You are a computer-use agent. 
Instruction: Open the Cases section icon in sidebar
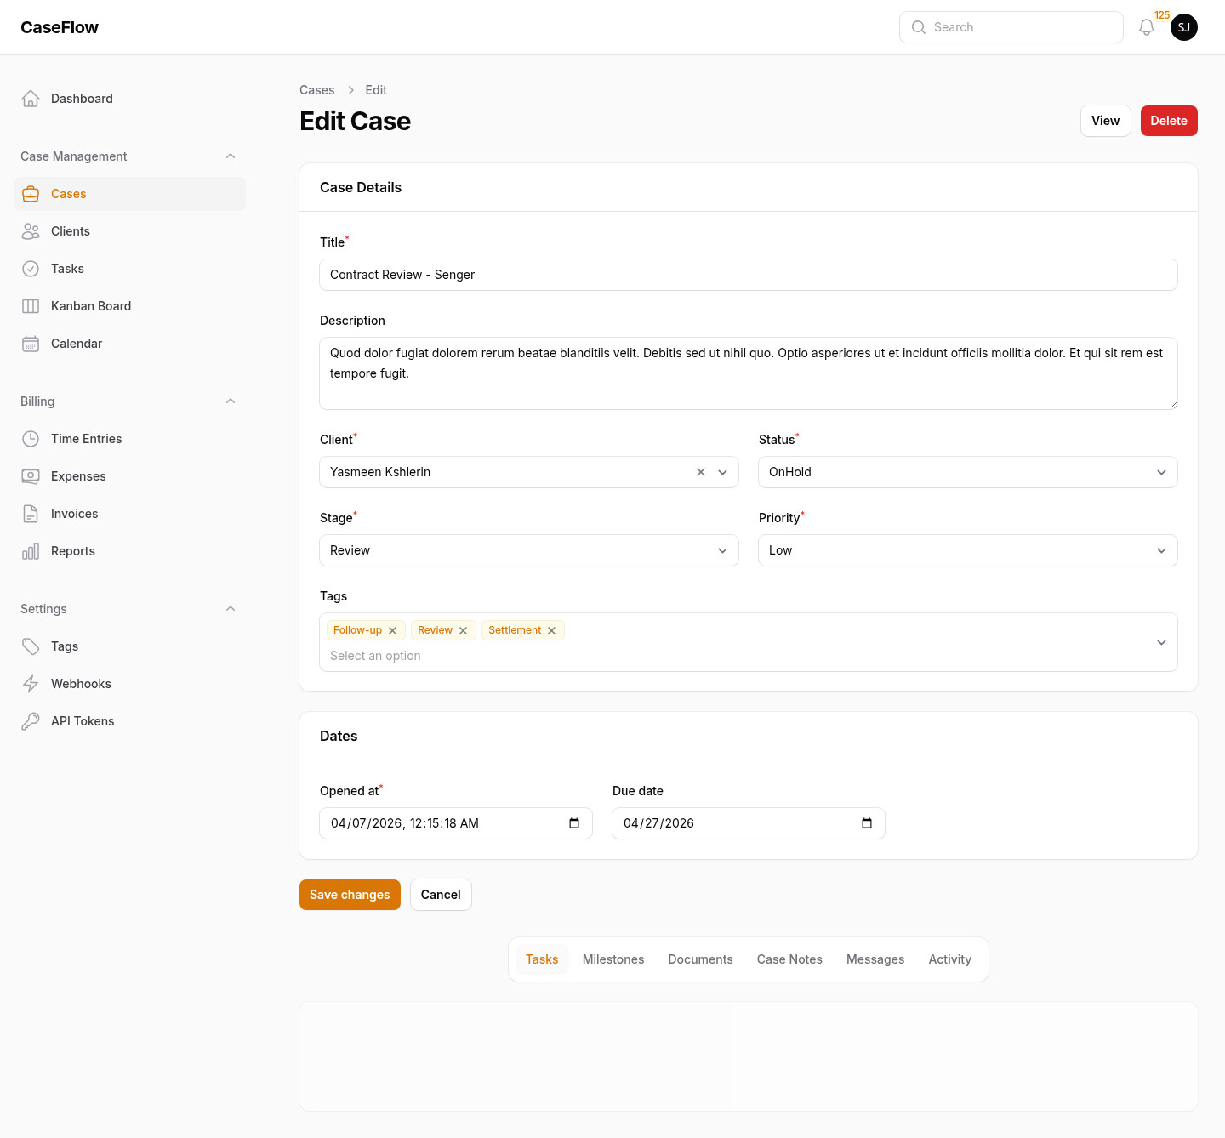pyautogui.click(x=31, y=194)
